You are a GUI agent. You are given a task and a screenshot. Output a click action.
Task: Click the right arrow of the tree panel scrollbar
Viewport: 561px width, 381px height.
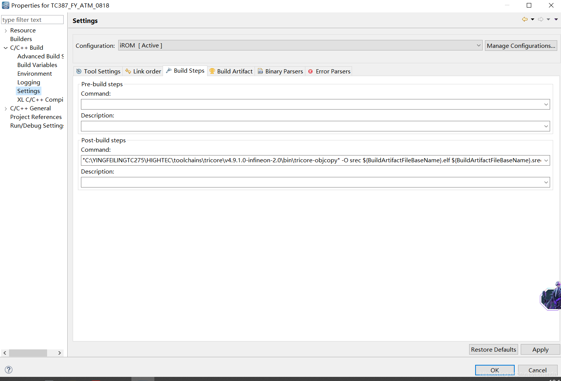click(59, 353)
